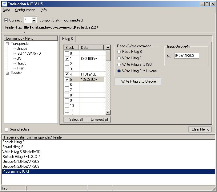Click the Write Hitag S to Unique button

pyautogui.click(x=138, y=81)
